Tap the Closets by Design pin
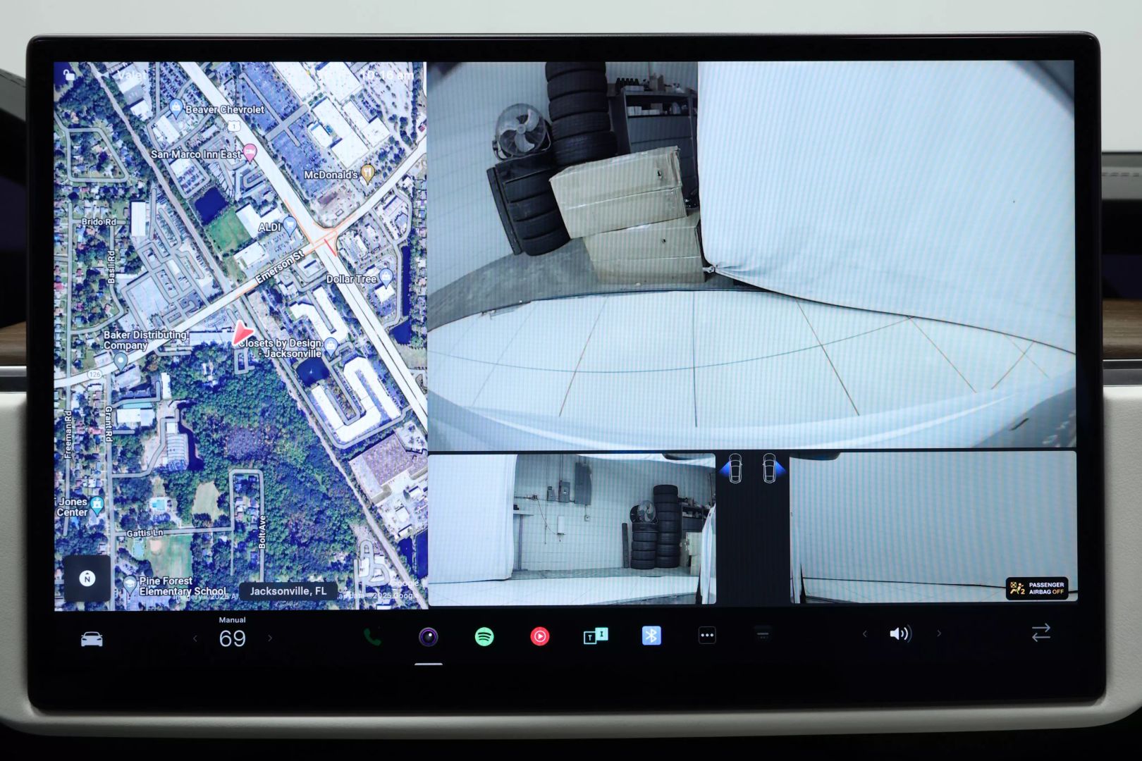Screen dimensions: 1142x761 331,346
